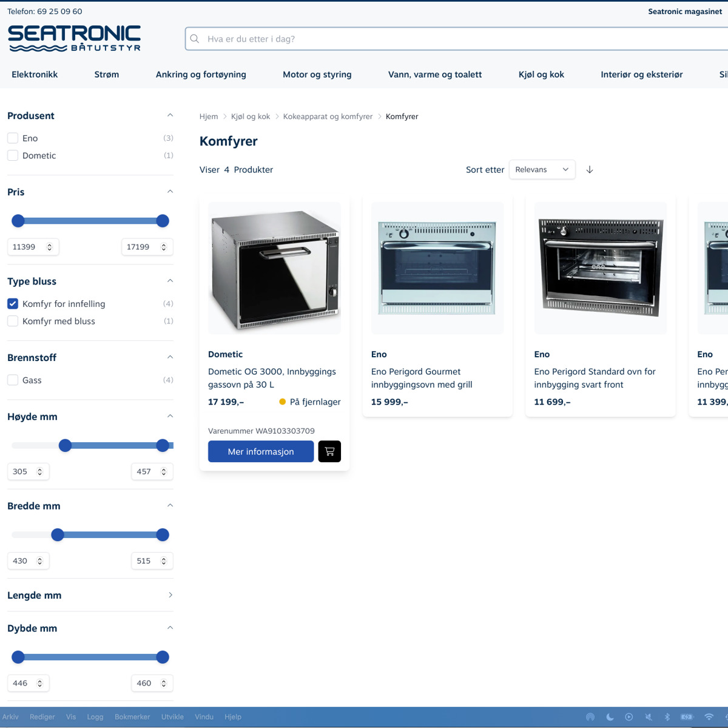Open Bluetooth status icon
Image resolution: width=728 pixels, height=728 pixels.
coord(667,717)
